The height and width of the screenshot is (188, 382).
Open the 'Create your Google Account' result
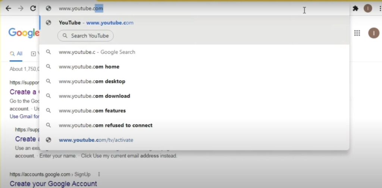(53, 184)
